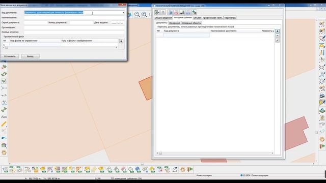The height and width of the screenshot is (183, 326).
Task: Click the blue diamond icon in bottom toolbar
Action: (138, 169)
